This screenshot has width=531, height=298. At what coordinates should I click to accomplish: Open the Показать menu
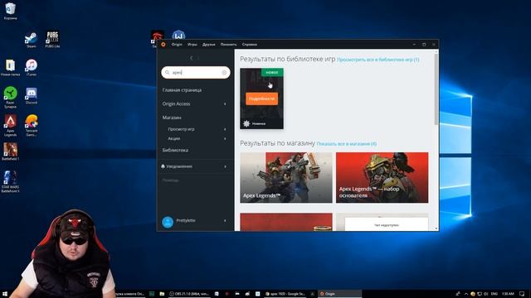coord(229,44)
